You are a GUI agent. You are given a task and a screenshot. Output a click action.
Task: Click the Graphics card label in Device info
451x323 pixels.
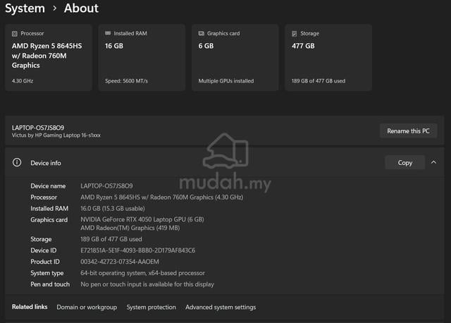click(x=49, y=219)
